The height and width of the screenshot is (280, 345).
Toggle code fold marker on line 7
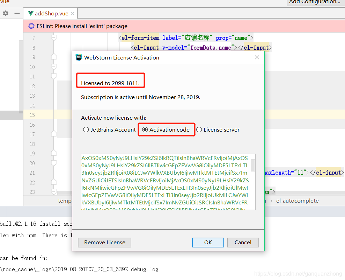tap(53, 38)
